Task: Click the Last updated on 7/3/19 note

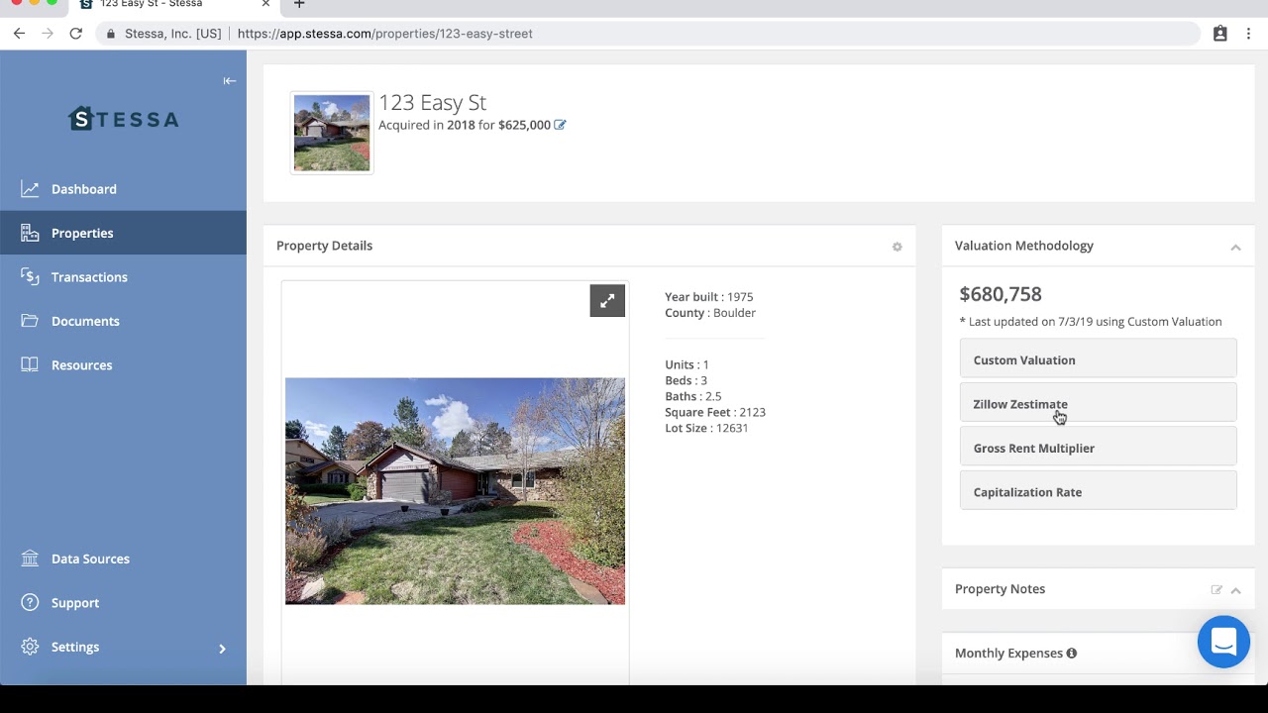Action: point(1091,322)
